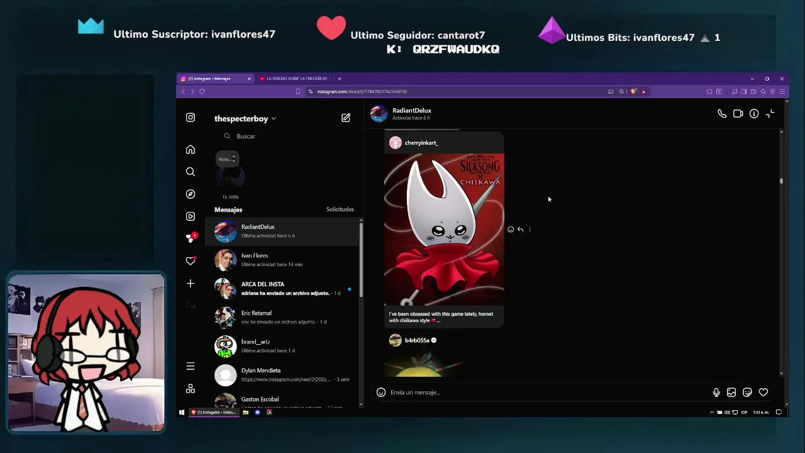Screen dimensions: 805x453
Task: Open conversation information icon
Action: (x=754, y=114)
